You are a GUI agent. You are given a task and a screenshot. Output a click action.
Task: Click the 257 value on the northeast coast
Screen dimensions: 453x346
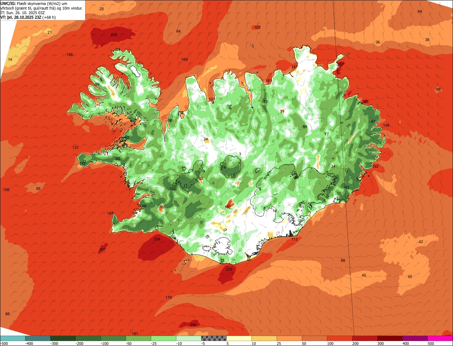[x=340, y=64]
